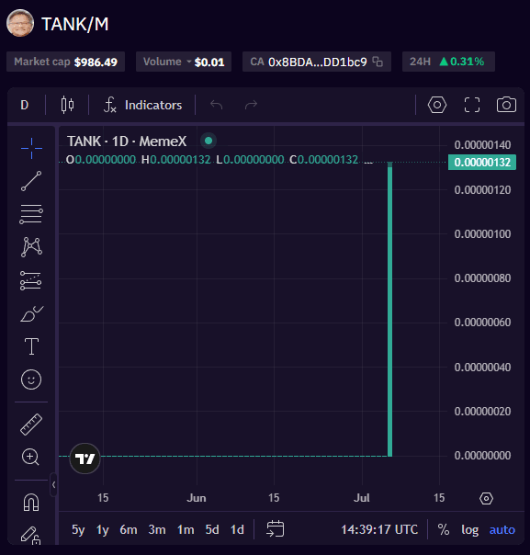Toggle log scale on price axis
Image resolution: width=530 pixels, height=555 pixels.
(470, 529)
